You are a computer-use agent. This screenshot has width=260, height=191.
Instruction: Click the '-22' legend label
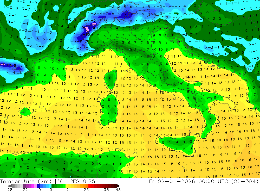(x=24, y=190)
